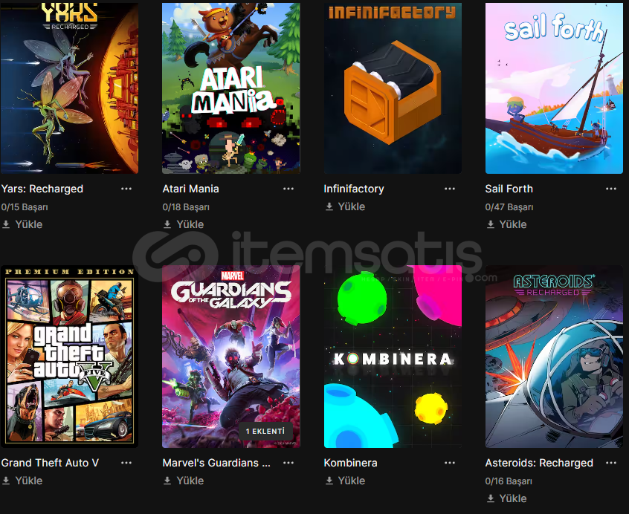This screenshot has height=514, width=629.
Task: Install Yars: Recharged via Yükle
Action: coord(22,224)
